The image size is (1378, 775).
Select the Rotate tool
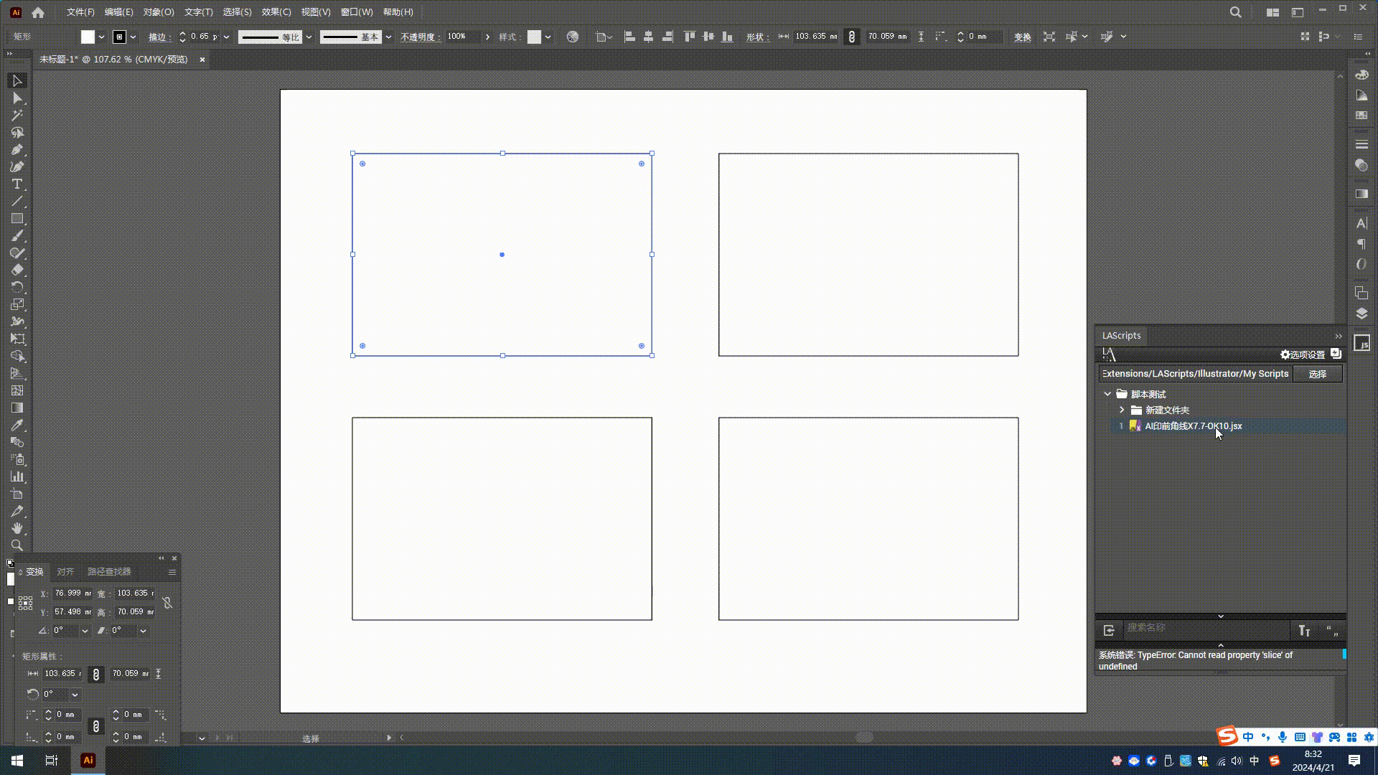click(x=17, y=287)
